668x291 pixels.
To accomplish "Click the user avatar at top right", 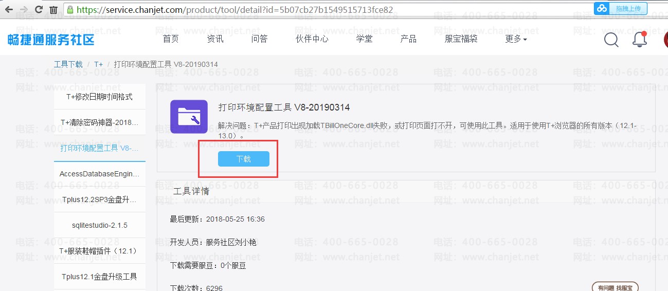I will tap(665, 40).
